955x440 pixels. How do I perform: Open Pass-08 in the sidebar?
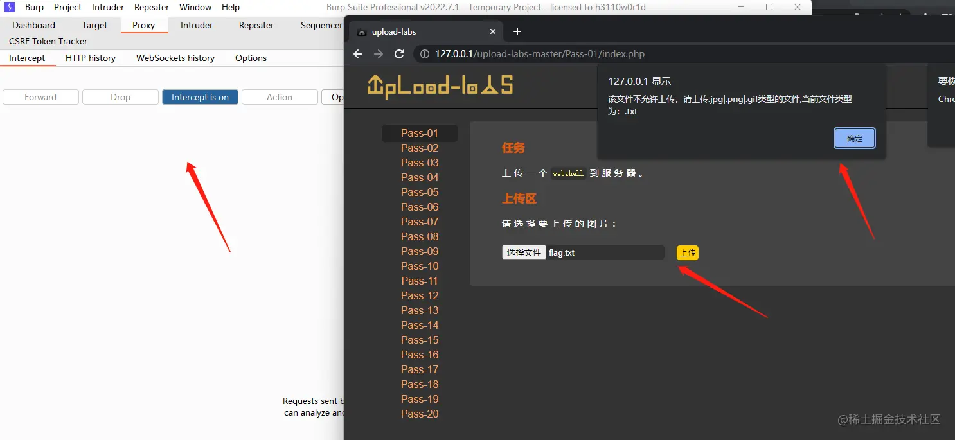point(420,236)
